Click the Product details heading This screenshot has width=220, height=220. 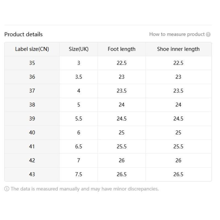tap(23, 34)
